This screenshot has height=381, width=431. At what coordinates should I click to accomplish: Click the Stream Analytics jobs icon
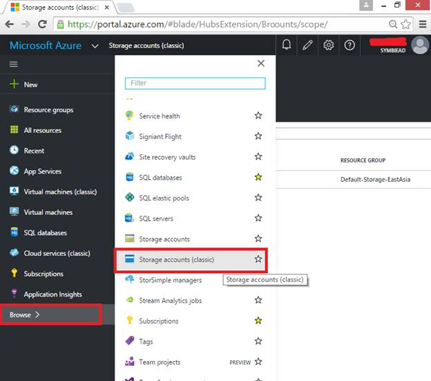(x=129, y=300)
